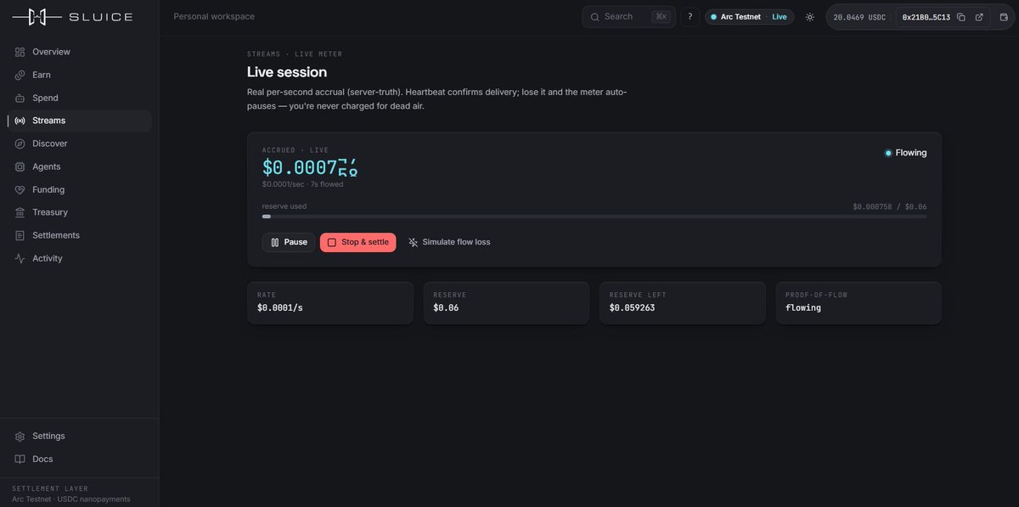Click the help question mark button

pyautogui.click(x=690, y=17)
